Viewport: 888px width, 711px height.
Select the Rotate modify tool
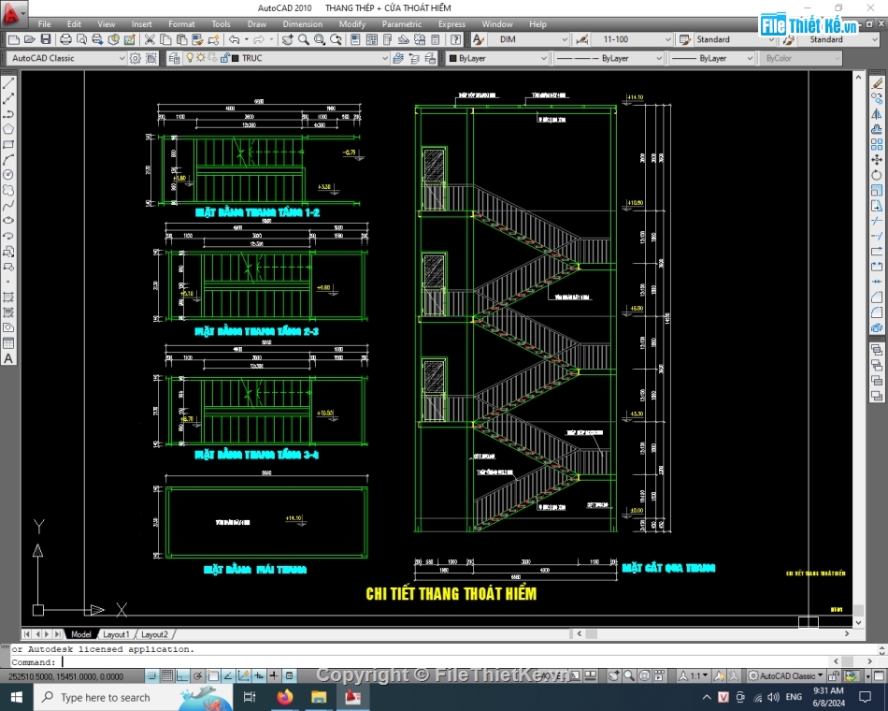(x=877, y=175)
